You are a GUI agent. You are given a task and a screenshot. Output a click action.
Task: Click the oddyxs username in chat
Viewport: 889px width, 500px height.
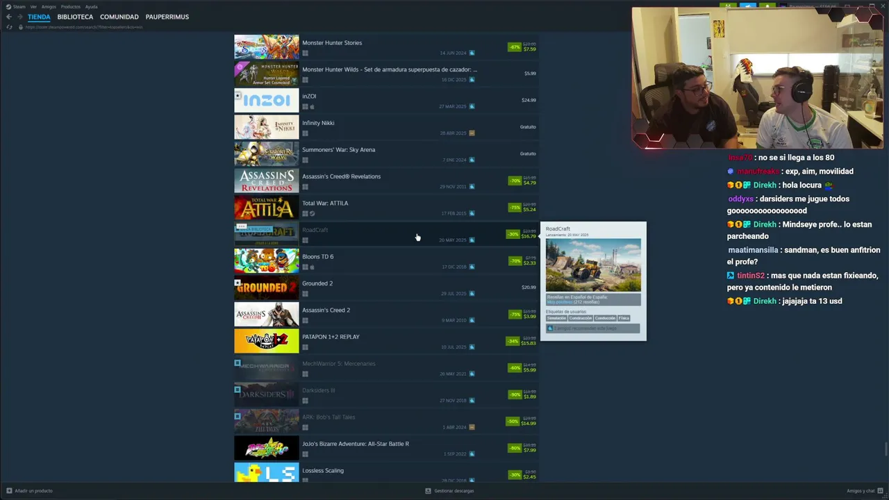(x=740, y=199)
